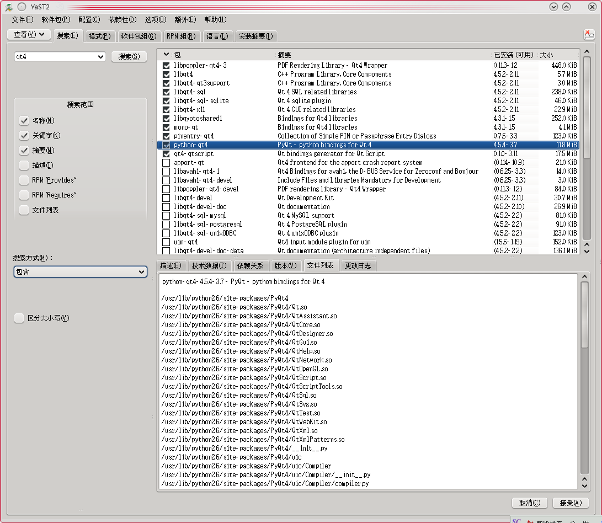Viewport: 602px width, 523px height.
Task: Click the 取消(C) cancel button
Action: [x=529, y=503]
